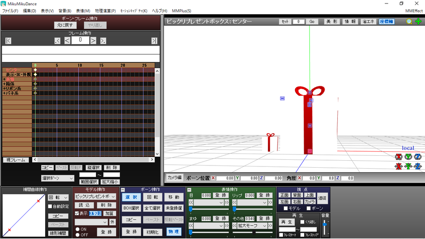This screenshot has height=239, width=425.
Task: Open the 表情(M) menu
Action: [x=83, y=11]
